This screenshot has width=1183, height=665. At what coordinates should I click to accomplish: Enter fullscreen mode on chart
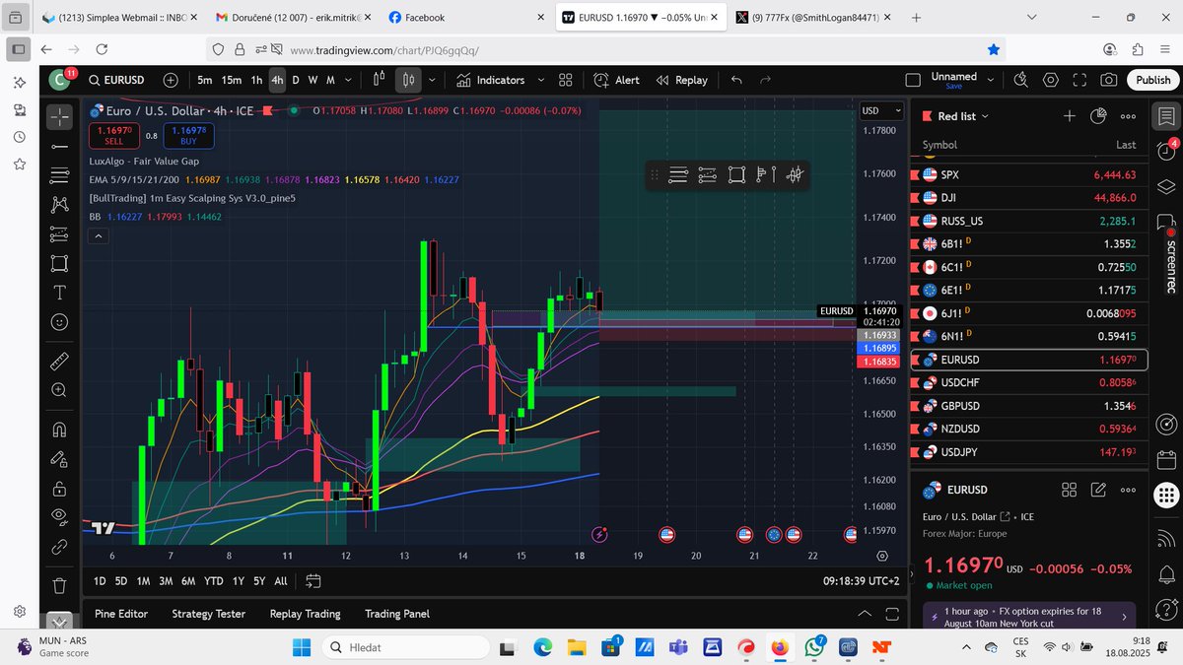(x=1079, y=80)
